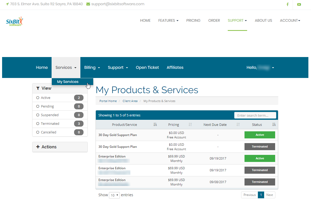This screenshot has width=311, height=214.
Task: Go to Home in blue navigation bar
Action: tap(42, 67)
